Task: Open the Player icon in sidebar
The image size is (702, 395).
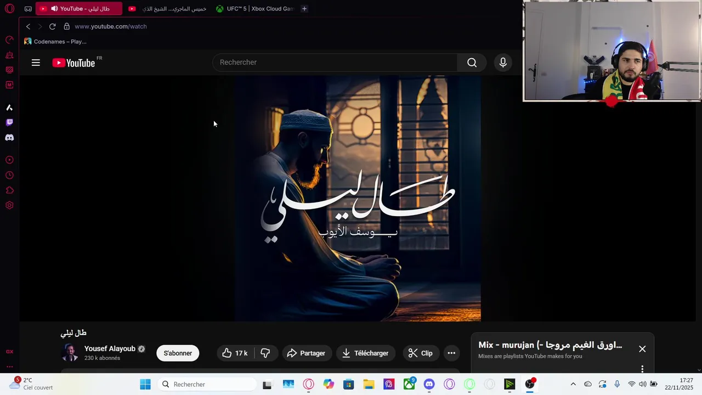Action: pos(9,160)
